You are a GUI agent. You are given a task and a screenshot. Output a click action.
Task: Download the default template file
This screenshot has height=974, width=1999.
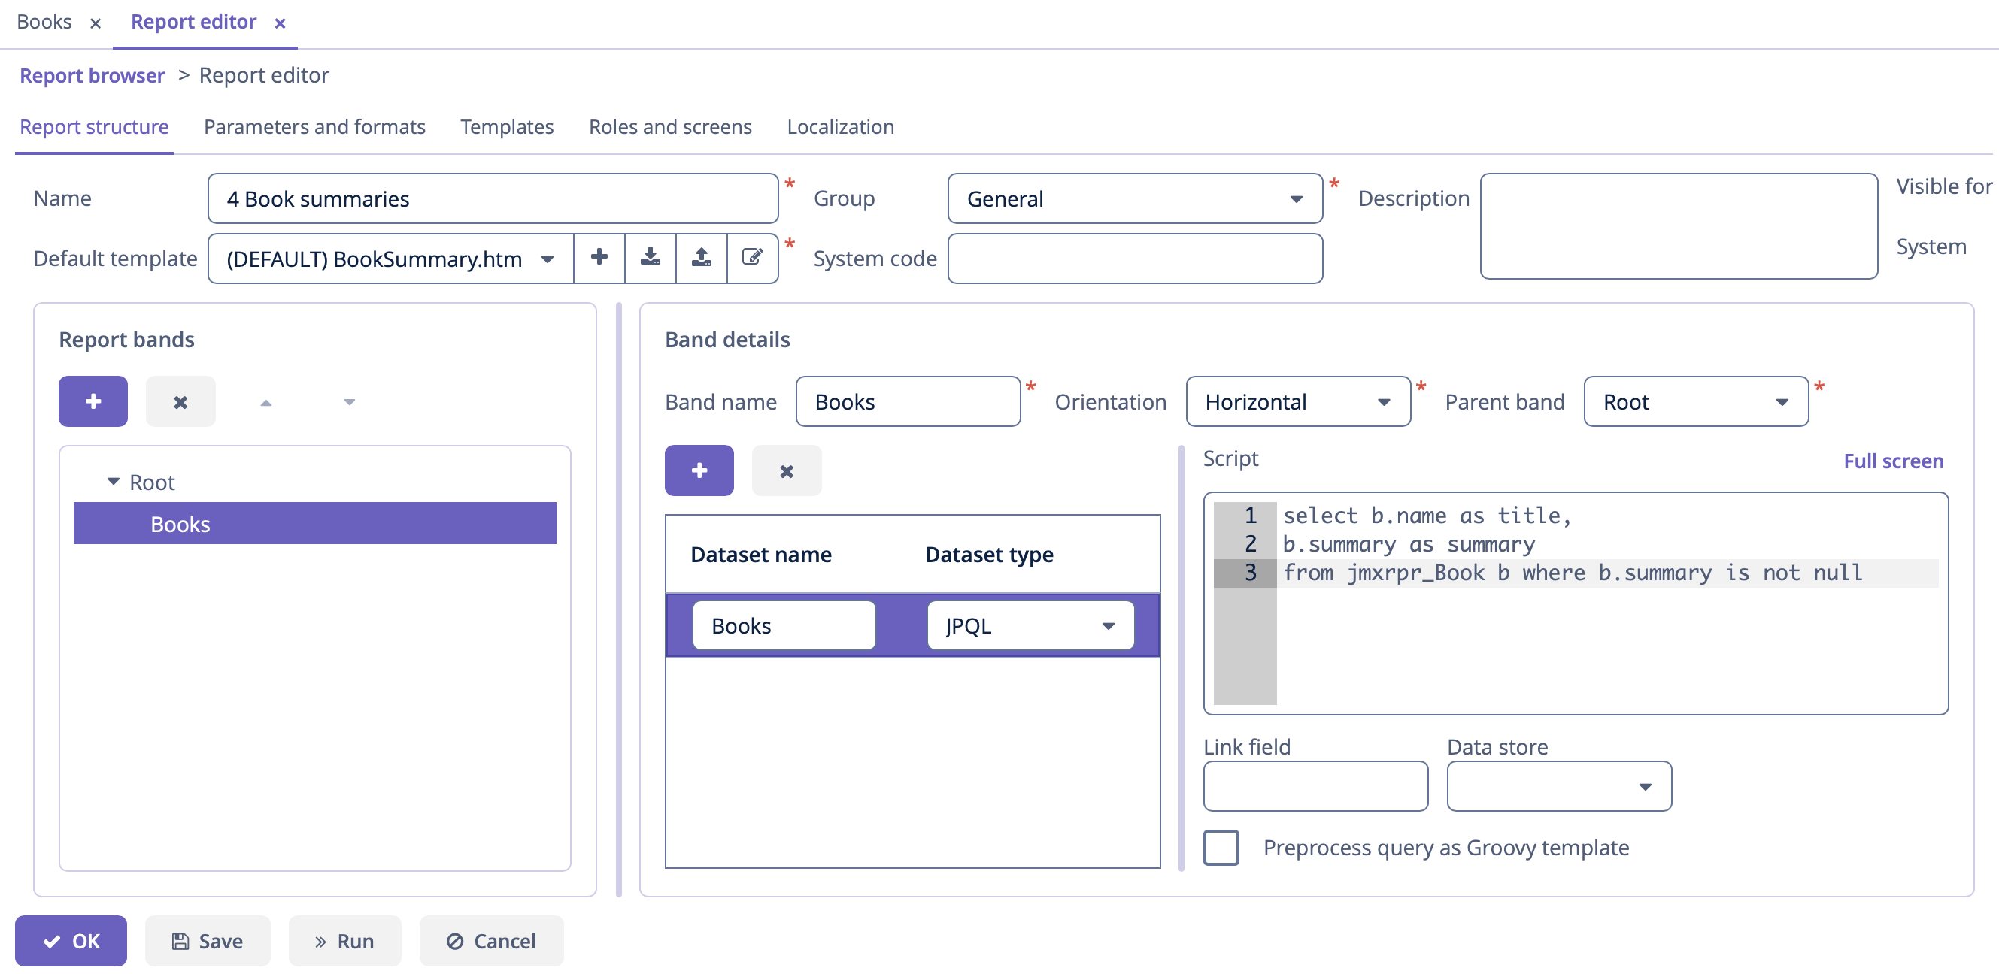click(651, 258)
